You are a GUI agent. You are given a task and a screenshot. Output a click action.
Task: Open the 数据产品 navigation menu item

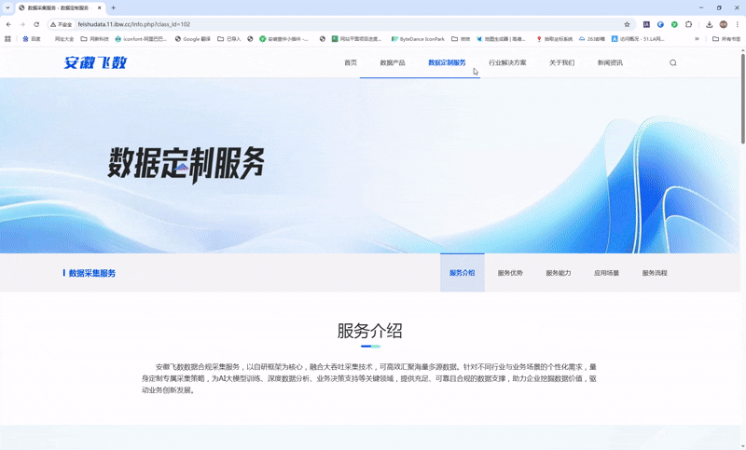393,63
